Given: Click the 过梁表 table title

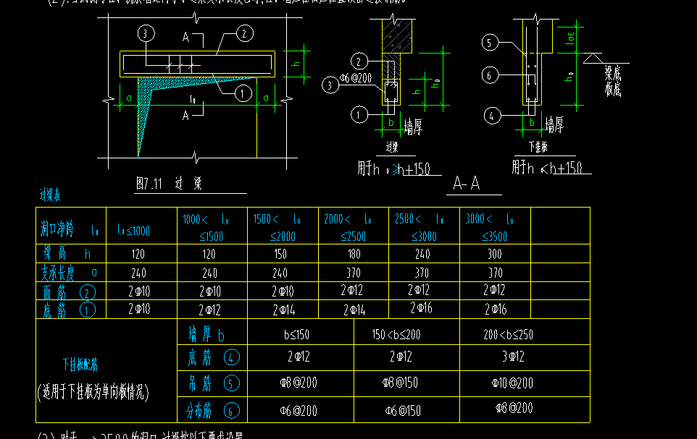Looking at the screenshot, I should click(50, 195).
